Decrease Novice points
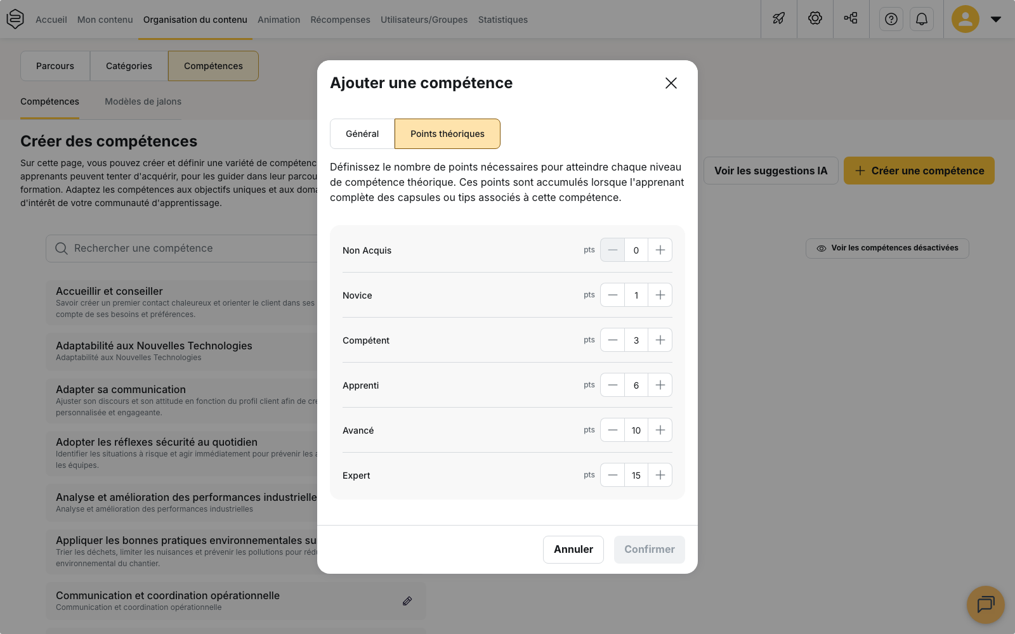 point(612,295)
